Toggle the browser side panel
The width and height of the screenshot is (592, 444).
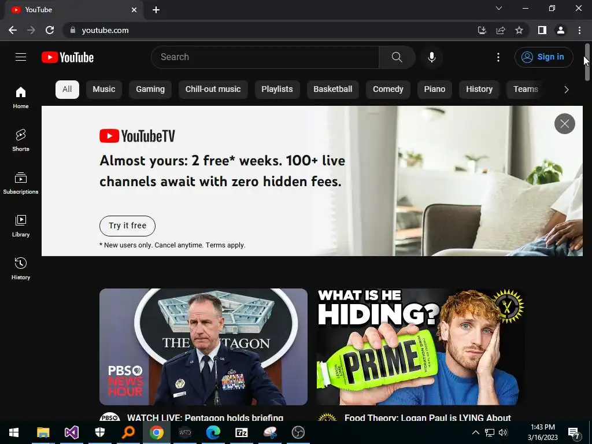542,30
